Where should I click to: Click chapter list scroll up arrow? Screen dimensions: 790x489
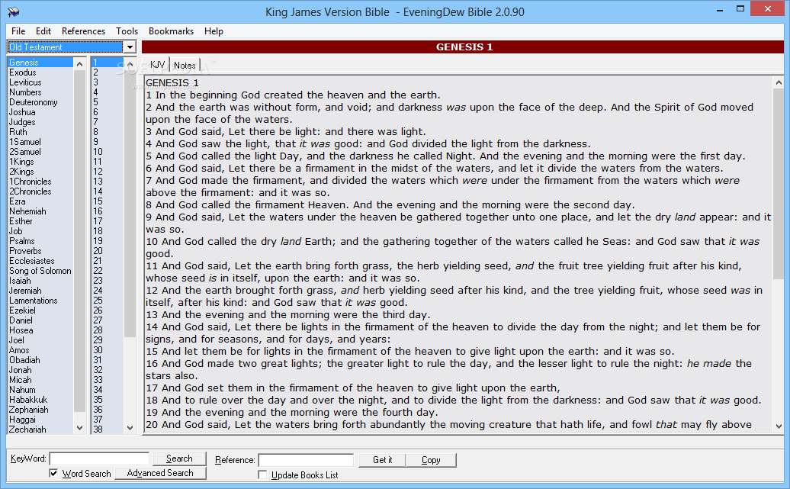(x=130, y=63)
